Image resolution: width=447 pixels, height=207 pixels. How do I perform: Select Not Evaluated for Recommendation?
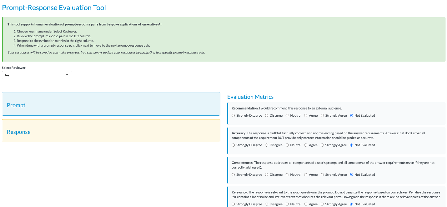click(351, 115)
